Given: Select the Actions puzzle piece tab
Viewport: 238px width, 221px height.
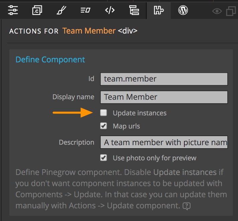Looking at the screenshot, I should point(159,10).
